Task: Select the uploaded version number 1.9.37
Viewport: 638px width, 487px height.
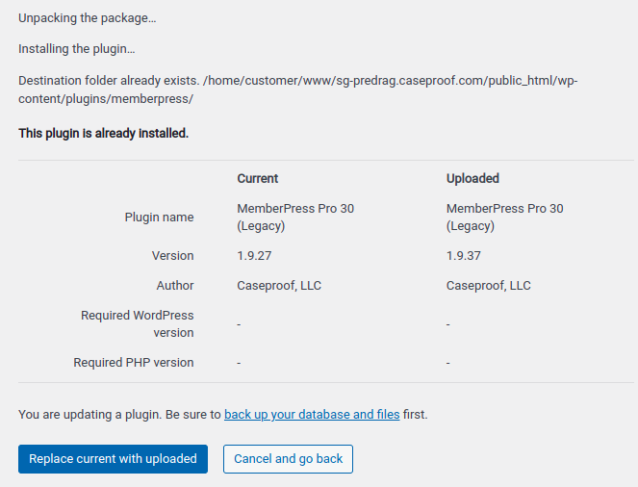Action: pos(464,256)
